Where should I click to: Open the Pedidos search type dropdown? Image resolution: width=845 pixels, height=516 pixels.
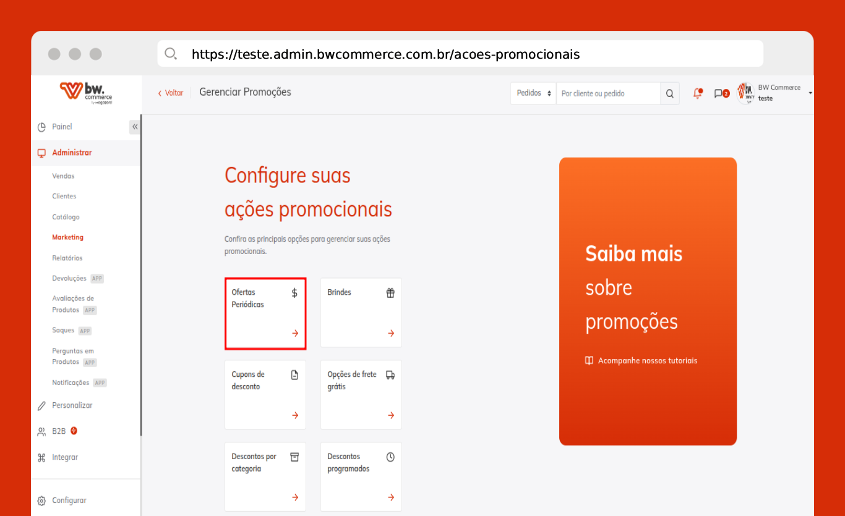(x=533, y=93)
